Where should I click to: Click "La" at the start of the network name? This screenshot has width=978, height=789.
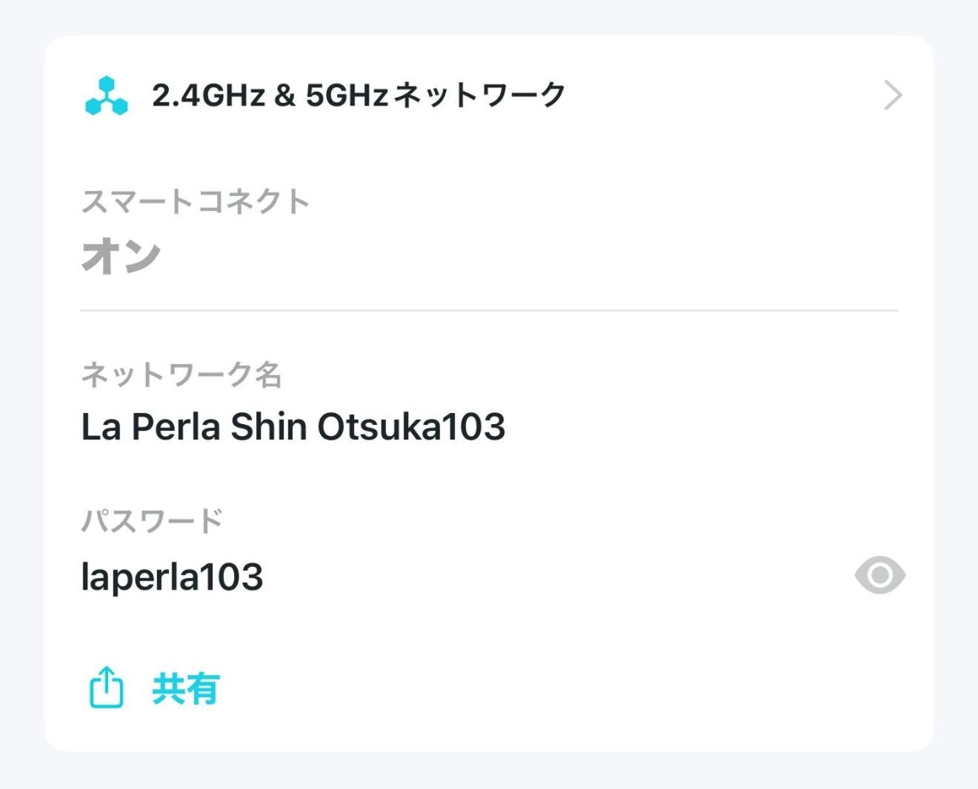(100, 427)
